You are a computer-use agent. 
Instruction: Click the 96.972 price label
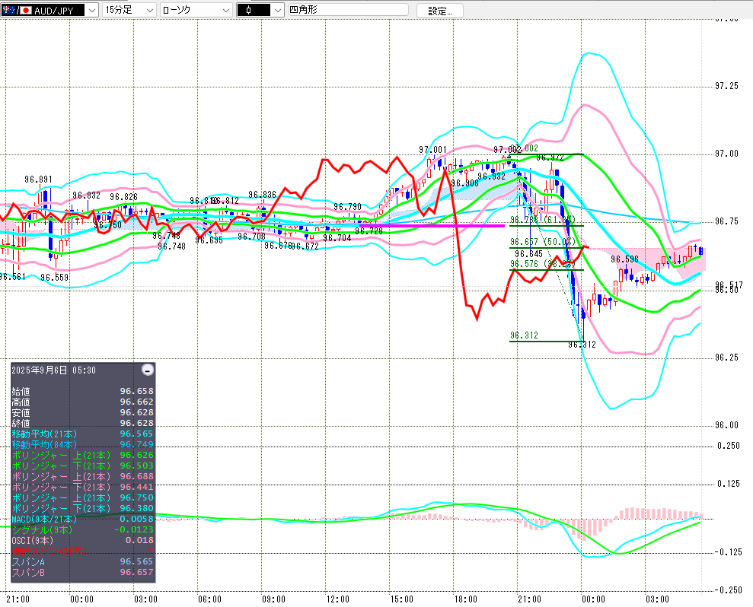(x=550, y=157)
